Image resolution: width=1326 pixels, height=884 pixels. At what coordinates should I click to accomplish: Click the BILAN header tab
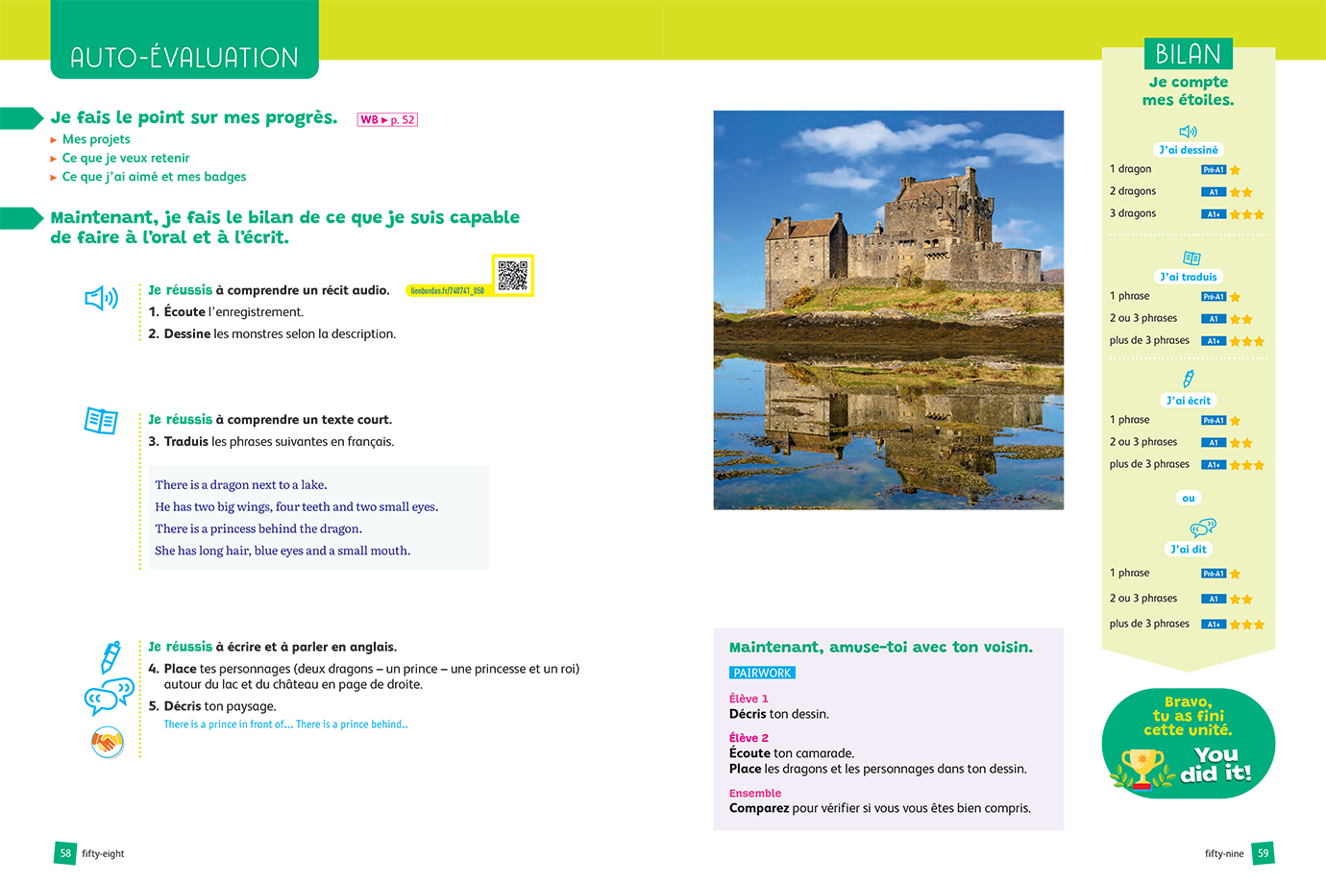tap(1189, 54)
